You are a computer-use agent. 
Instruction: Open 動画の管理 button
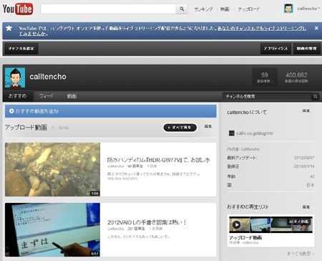click(306, 49)
